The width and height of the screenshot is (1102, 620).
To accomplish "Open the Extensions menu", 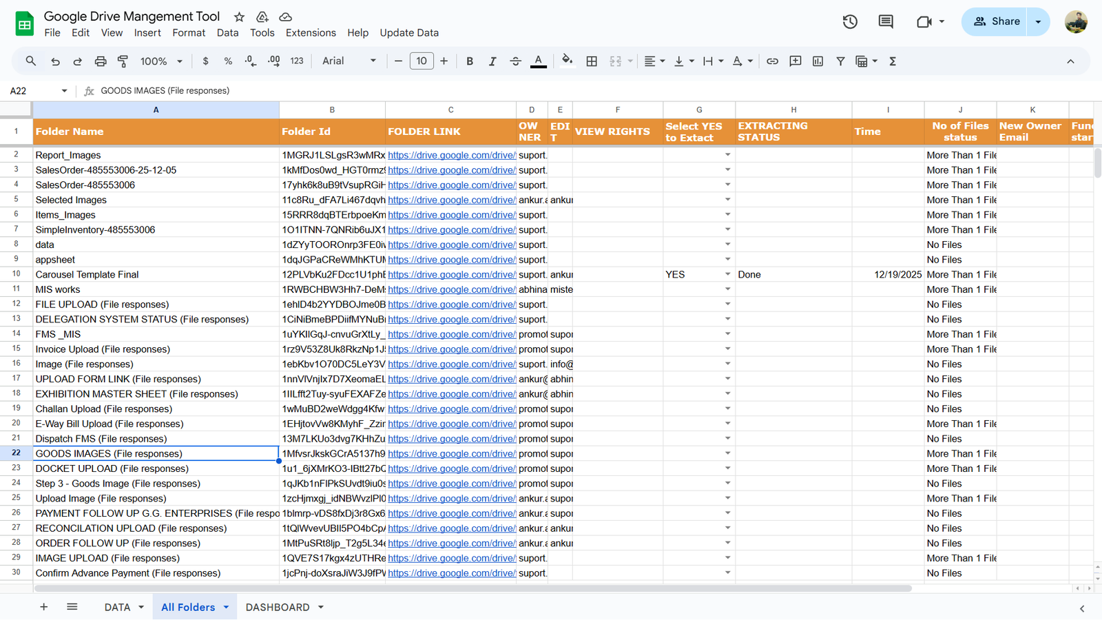I will (311, 33).
